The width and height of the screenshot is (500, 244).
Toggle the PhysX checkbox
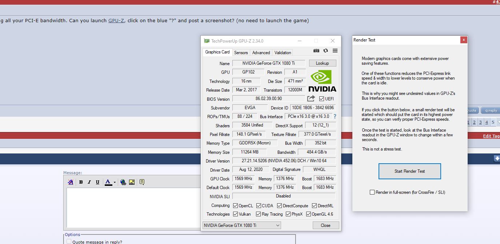(288, 214)
